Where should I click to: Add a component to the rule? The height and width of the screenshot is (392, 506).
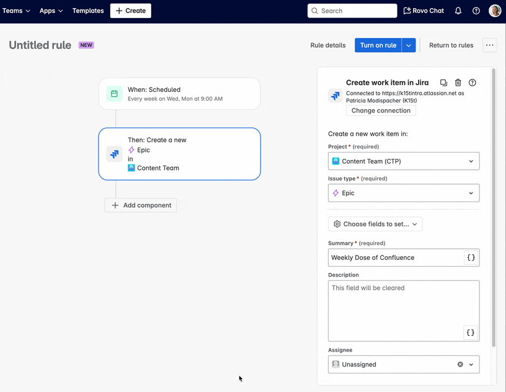(x=141, y=205)
